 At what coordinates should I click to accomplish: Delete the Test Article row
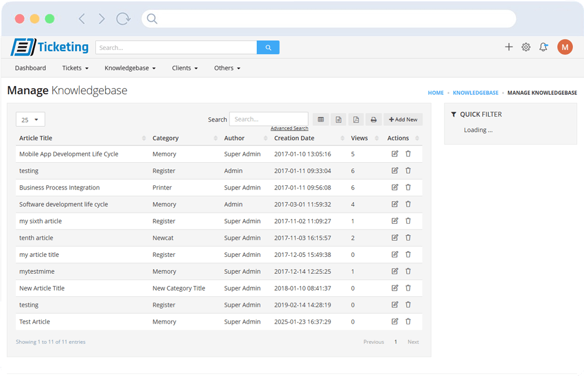[x=408, y=321]
